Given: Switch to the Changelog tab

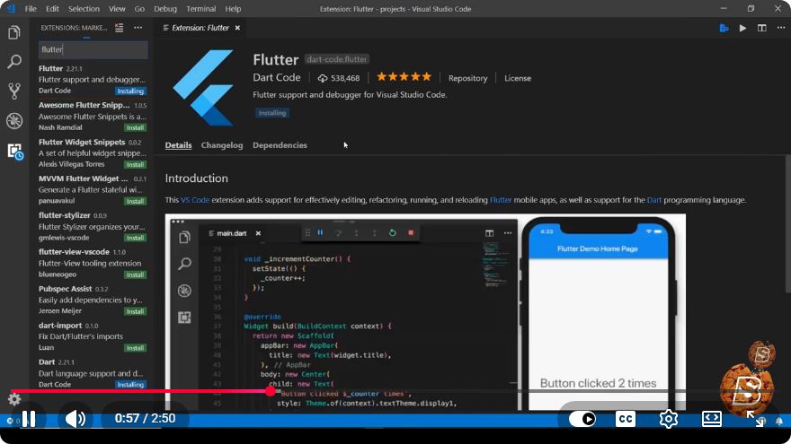Looking at the screenshot, I should point(222,145).
